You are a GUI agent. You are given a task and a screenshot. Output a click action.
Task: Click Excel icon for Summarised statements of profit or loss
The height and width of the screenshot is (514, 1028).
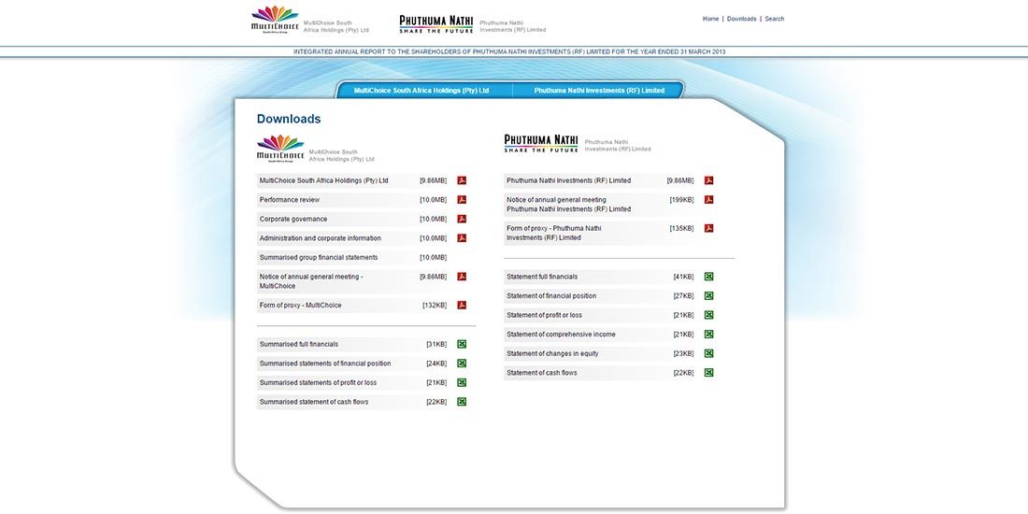coord(462,382)
